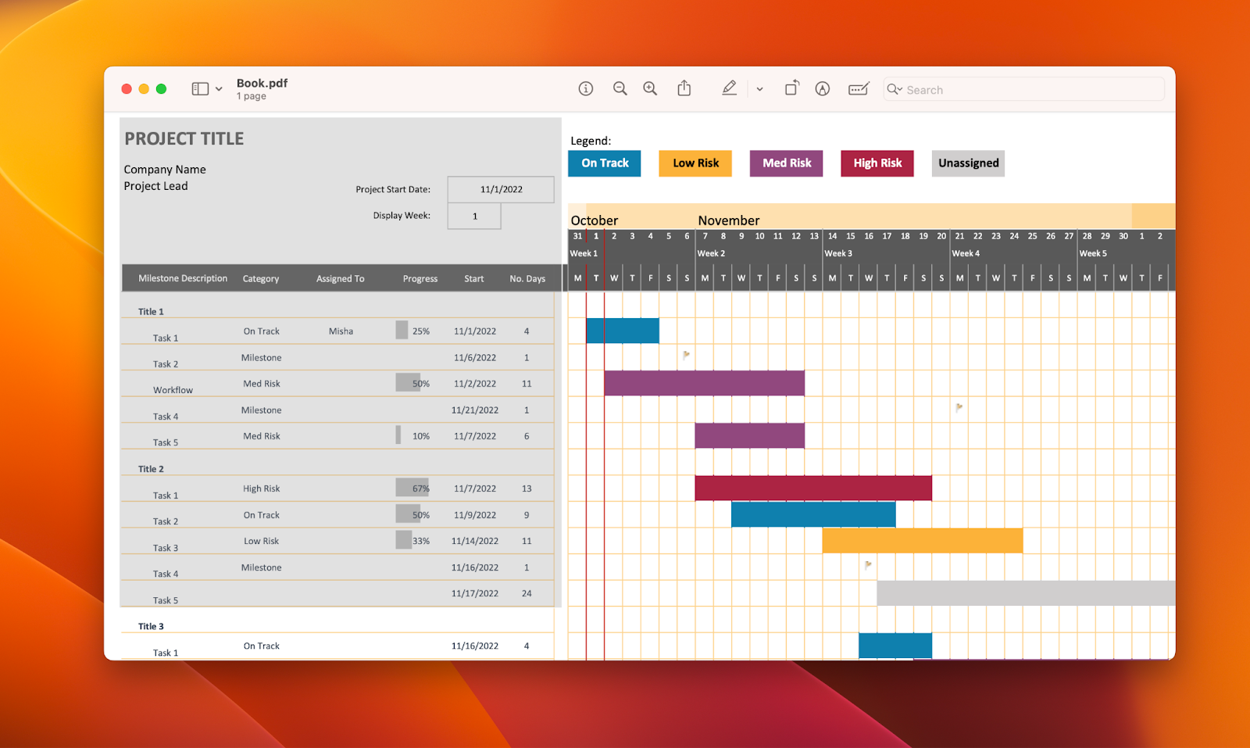Select the Display Week cell
The height and width of the screenshot is (748, 1250).
coord(473,216)
